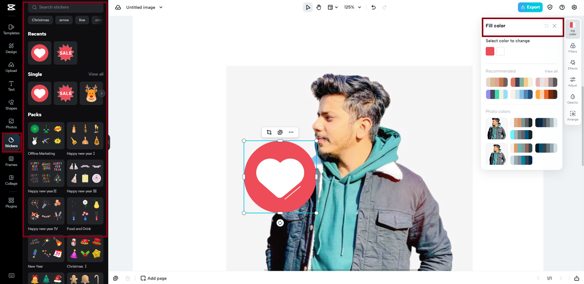The height and width of the screenshot is (284, 584).
Task: Reset the fill color changes
Action: (547, 26)
